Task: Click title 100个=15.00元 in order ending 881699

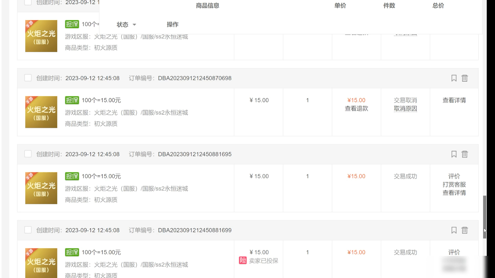Action: 101,252
